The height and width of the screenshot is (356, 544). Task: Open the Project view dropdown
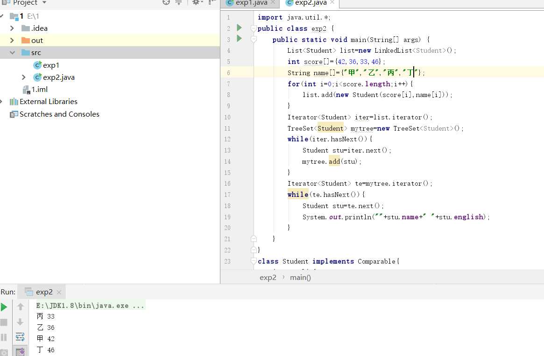coord(44,3)
